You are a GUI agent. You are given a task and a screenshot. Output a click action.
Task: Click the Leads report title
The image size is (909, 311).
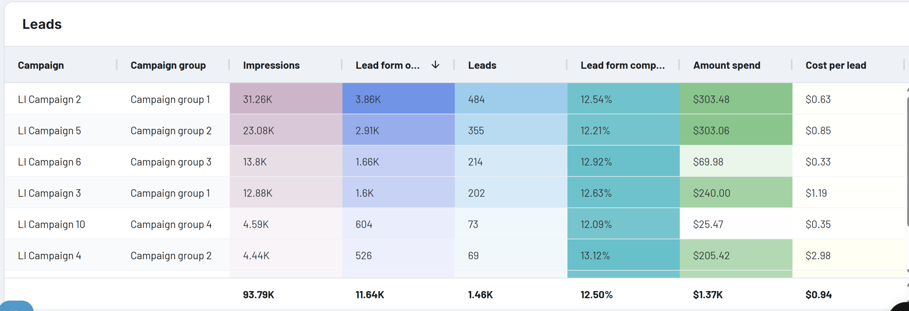pos(42,24)
